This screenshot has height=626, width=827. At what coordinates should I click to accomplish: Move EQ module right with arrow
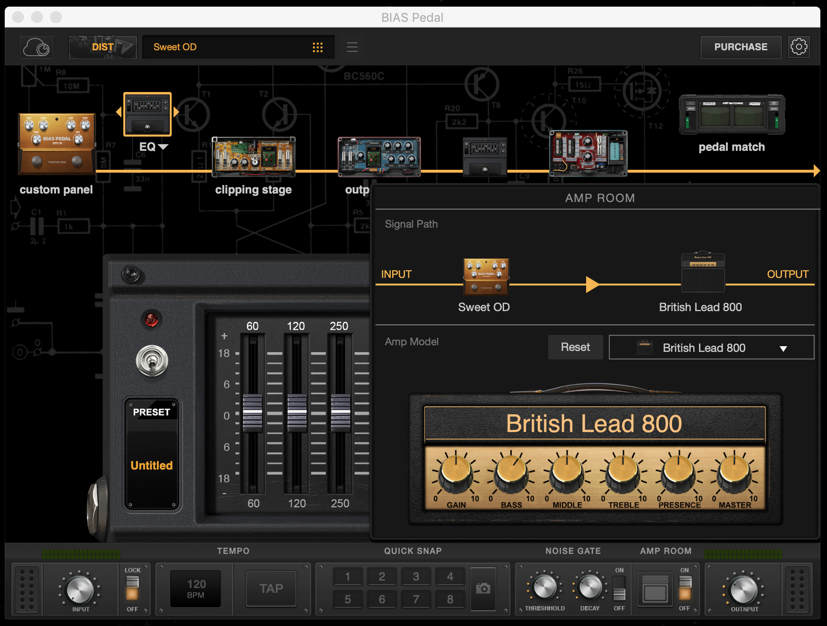pyautogui.click(x=176, y=112)
